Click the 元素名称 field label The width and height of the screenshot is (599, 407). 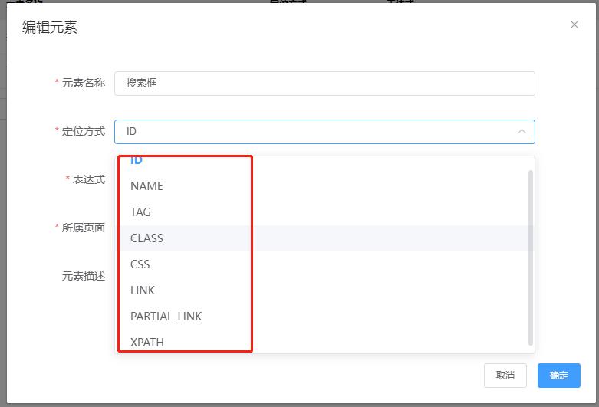coord(83,83)
